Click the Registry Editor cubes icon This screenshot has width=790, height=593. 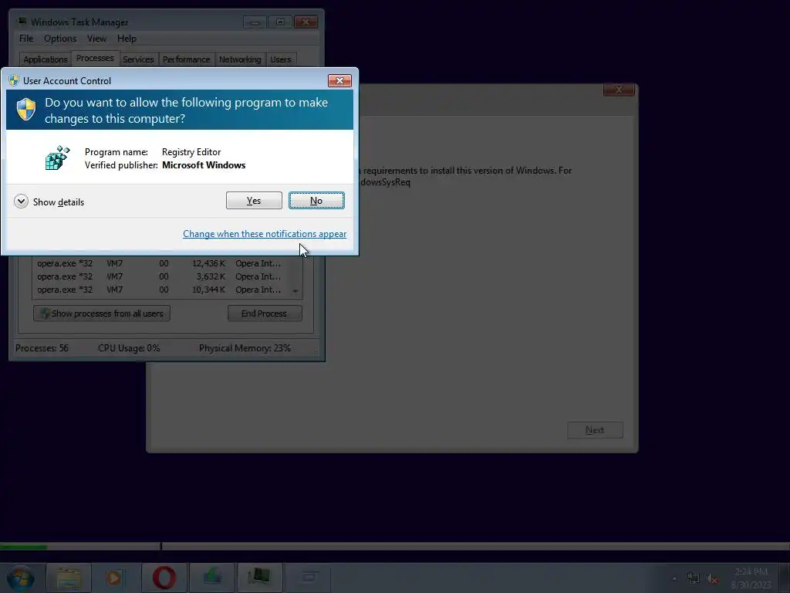point(57,158)
